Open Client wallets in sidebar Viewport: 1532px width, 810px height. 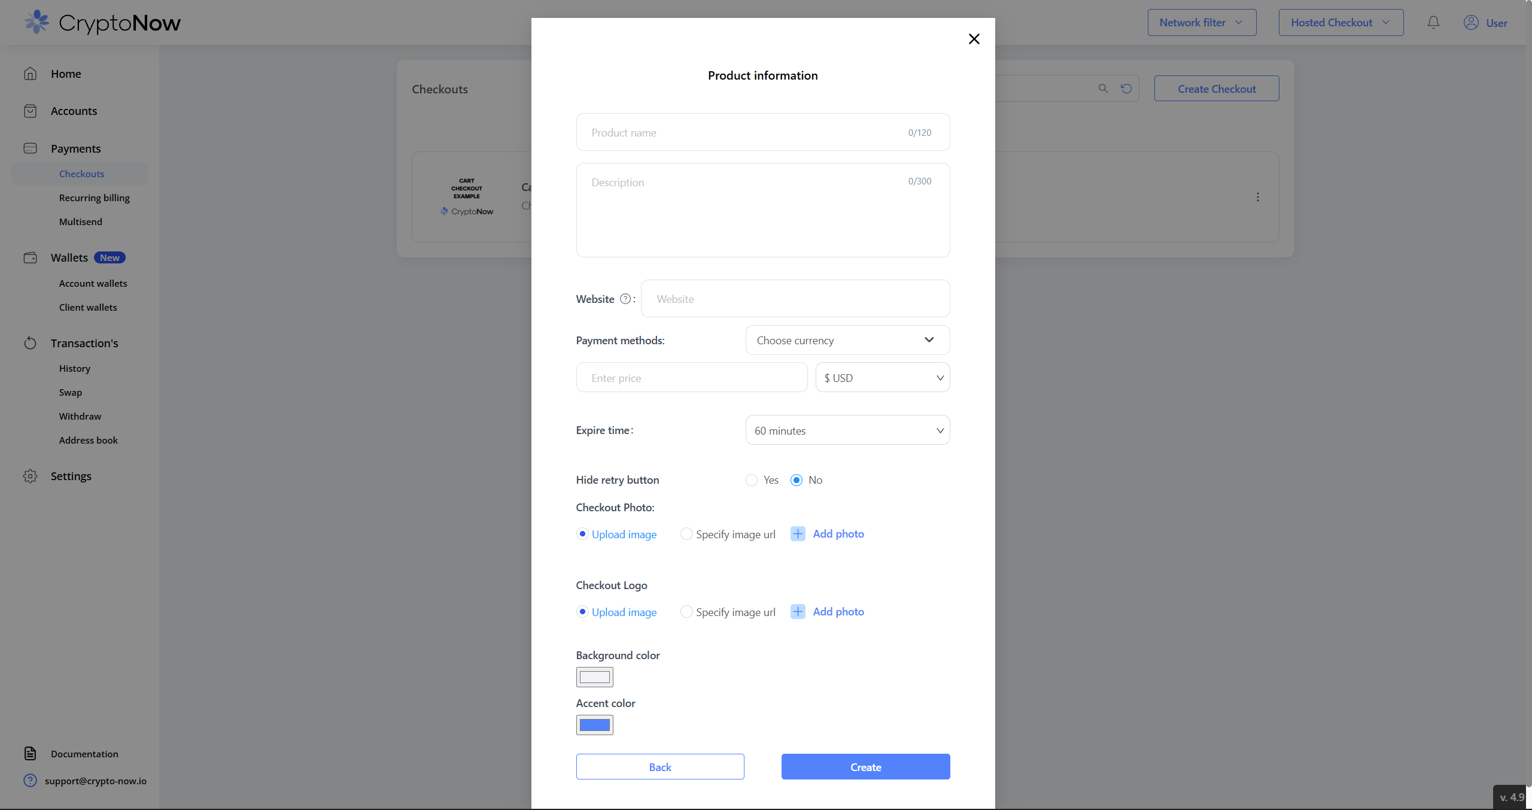[88, 307]
